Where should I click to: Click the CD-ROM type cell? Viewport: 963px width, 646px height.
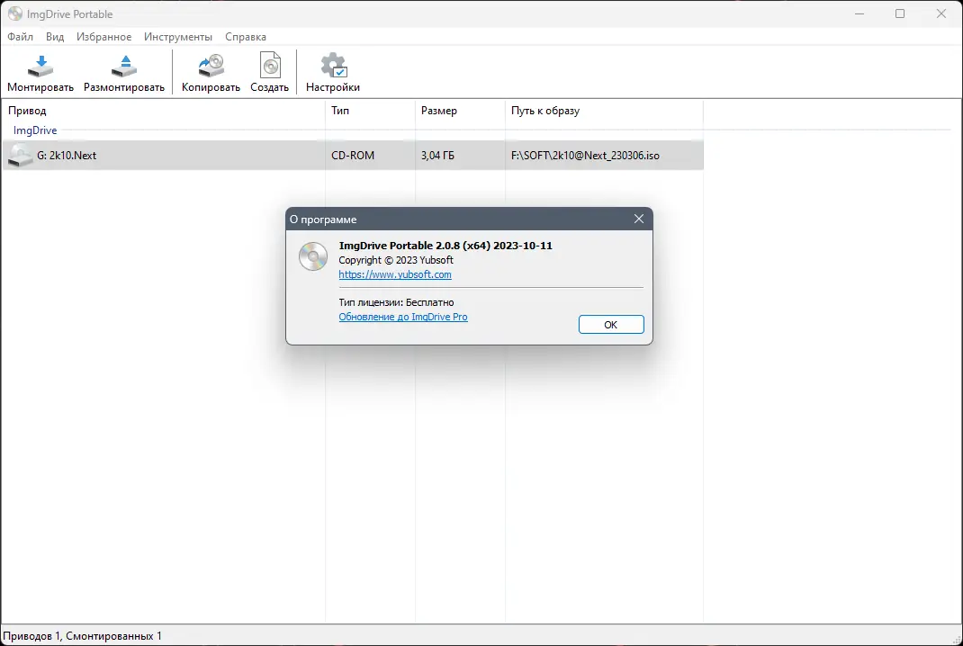tap(353, 156)
